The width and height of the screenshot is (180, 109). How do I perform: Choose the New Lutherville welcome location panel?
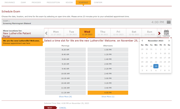[x=22, y=42]
